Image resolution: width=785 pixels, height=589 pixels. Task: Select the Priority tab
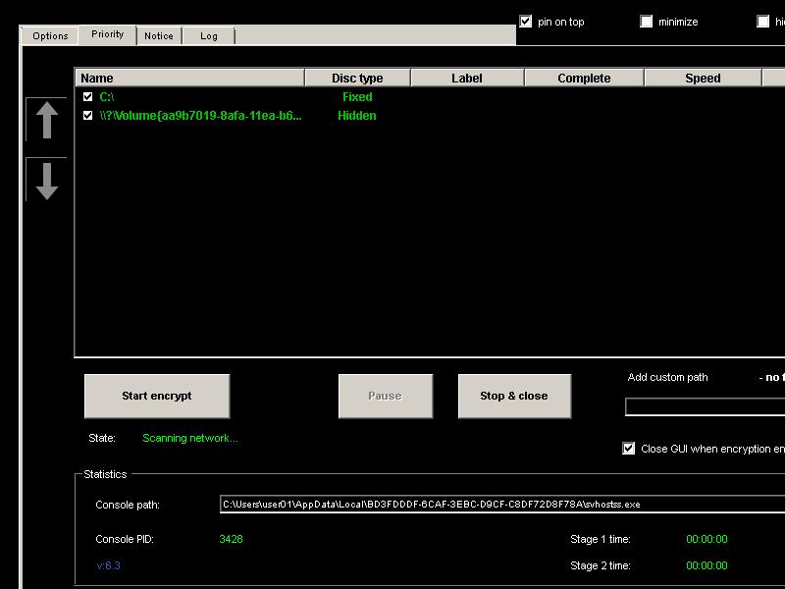(108, 34)
